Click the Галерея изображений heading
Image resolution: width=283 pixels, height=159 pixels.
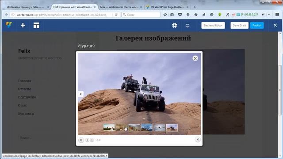tap(153, 38)
